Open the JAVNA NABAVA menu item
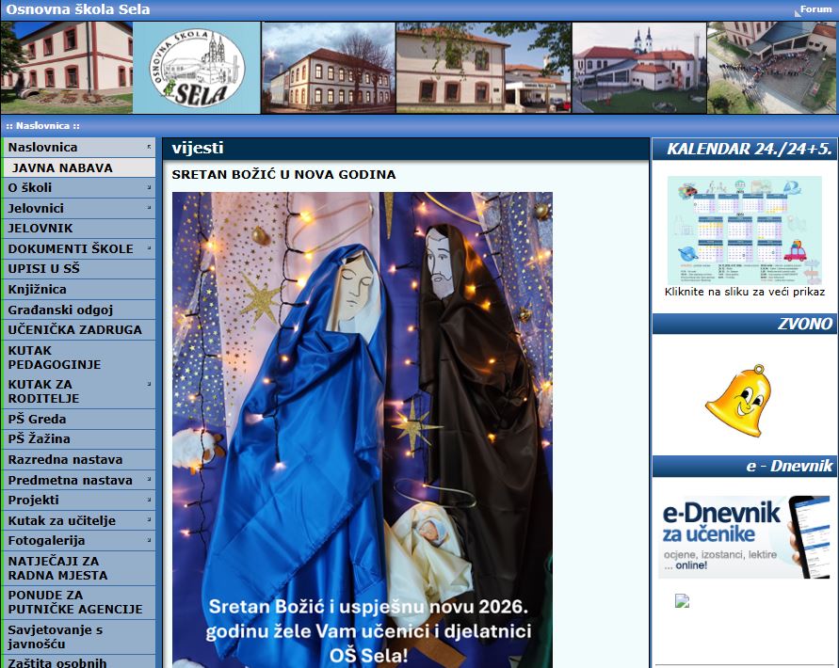The image size is (839, 668). 62,167
